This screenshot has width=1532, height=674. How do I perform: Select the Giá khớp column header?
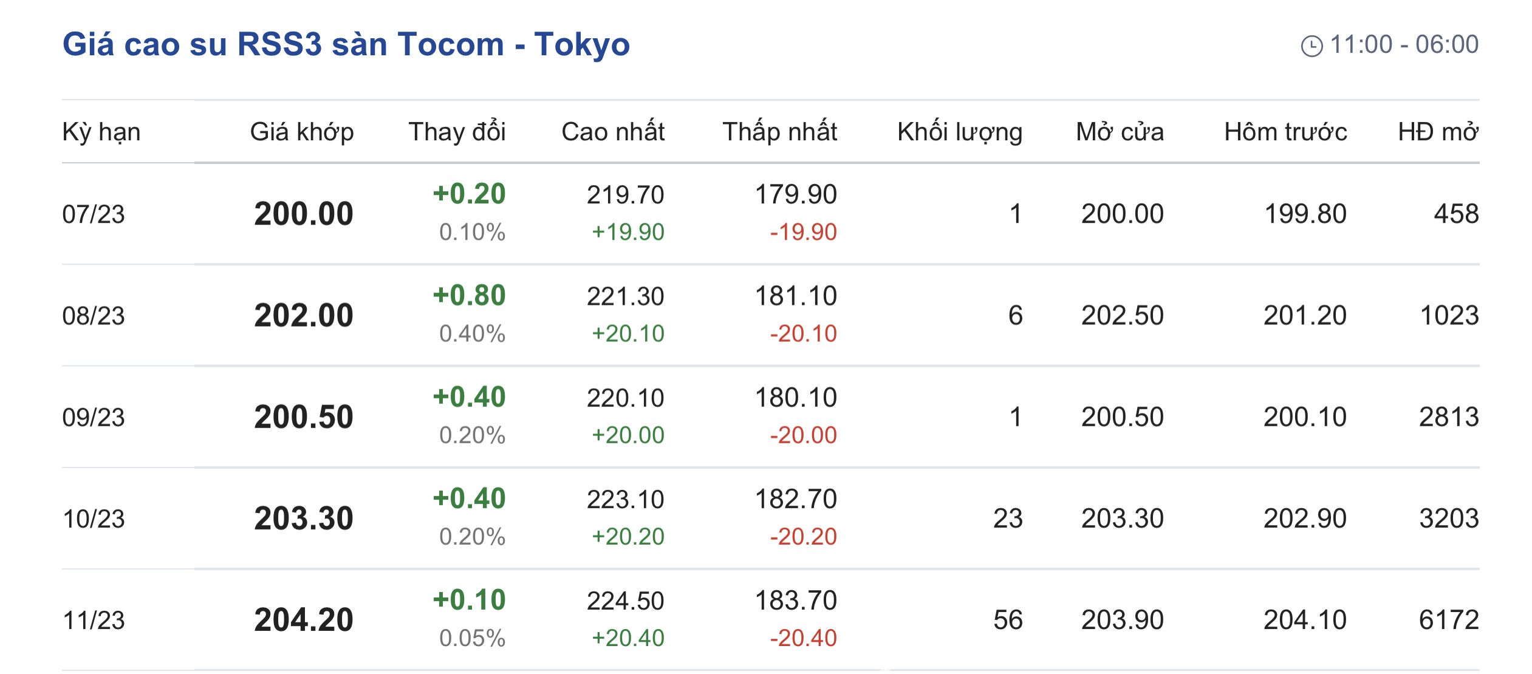[x=302, y=132]
